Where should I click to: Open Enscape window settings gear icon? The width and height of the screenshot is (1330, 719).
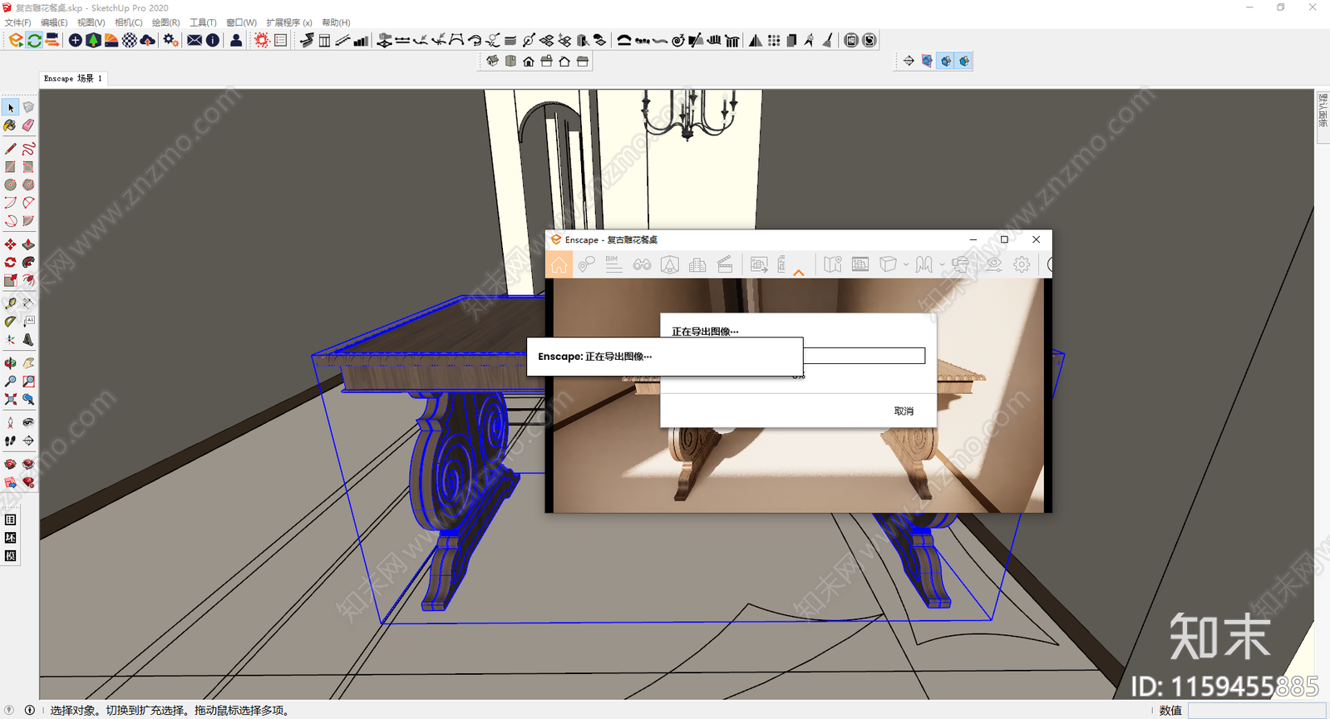[x=1022, y=264]
